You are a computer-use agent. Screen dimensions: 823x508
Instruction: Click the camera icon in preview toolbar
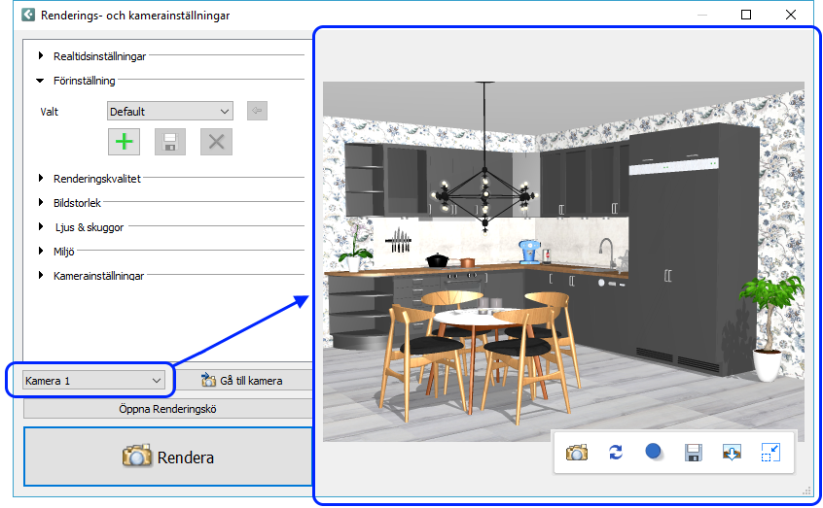coord(577,453)
